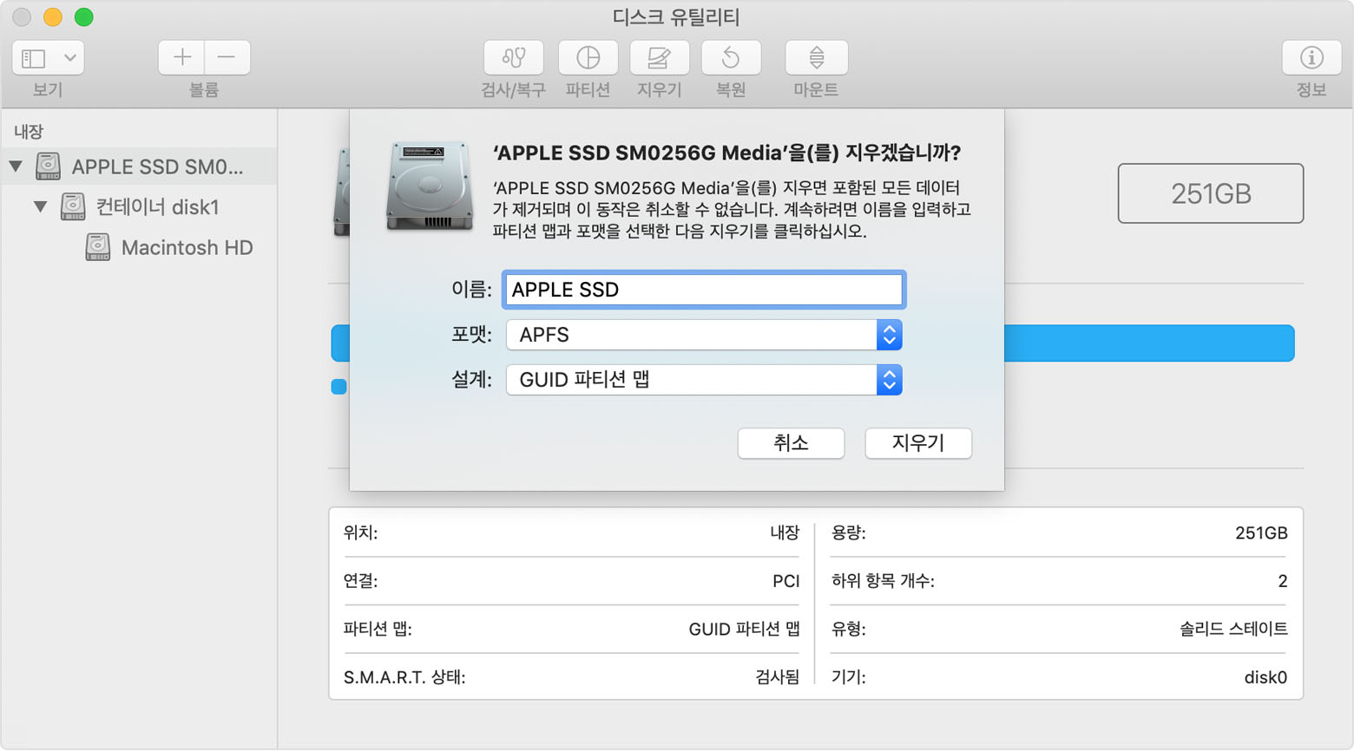This screenshot has height=751, width=1354.
Task: Click the 취소 cancel button
Action: coord(791,443)
